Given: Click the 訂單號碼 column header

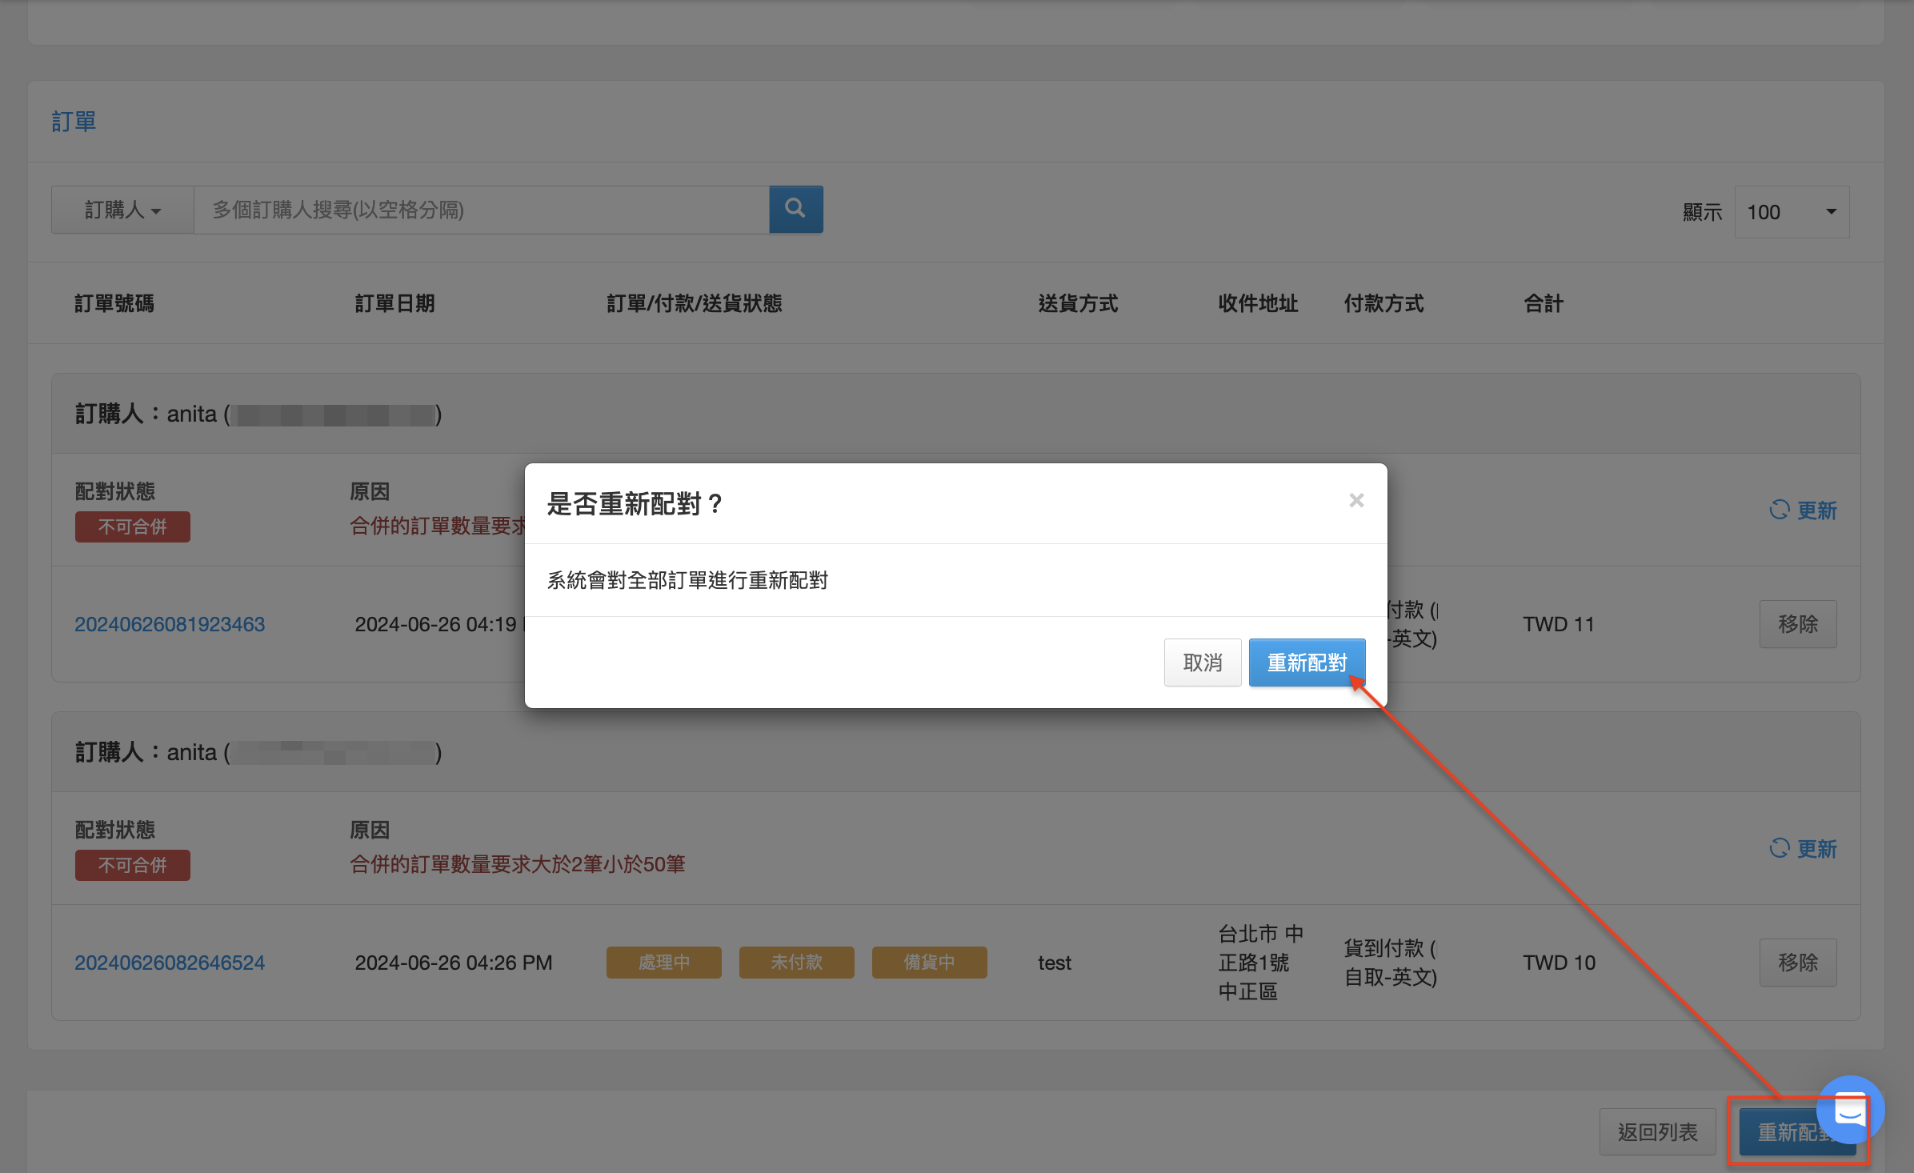Looking at the screenshot, I should point(114,303).
